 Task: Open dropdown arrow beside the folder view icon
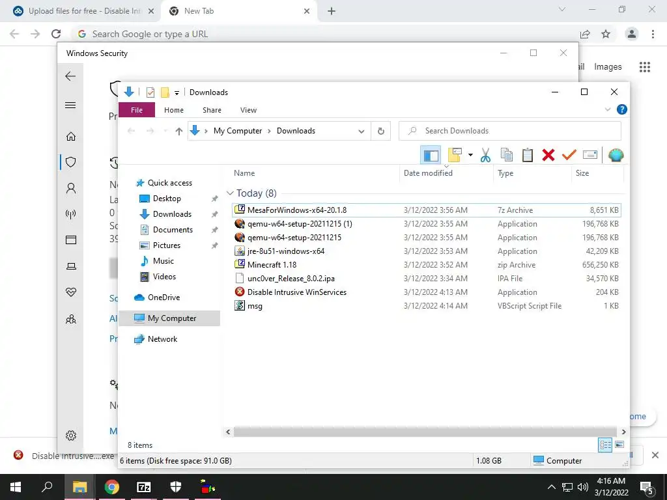pos(470,155)
